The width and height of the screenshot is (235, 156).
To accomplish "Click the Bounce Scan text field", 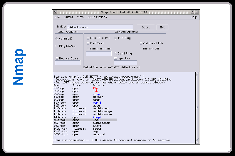I will (x=68, y=63).
